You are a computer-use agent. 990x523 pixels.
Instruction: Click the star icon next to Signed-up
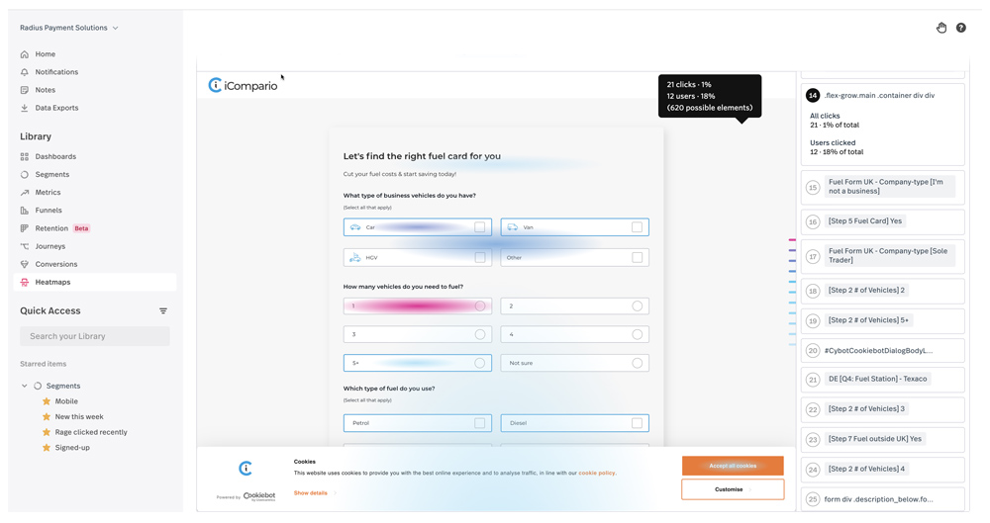click(x=47, y=448)
